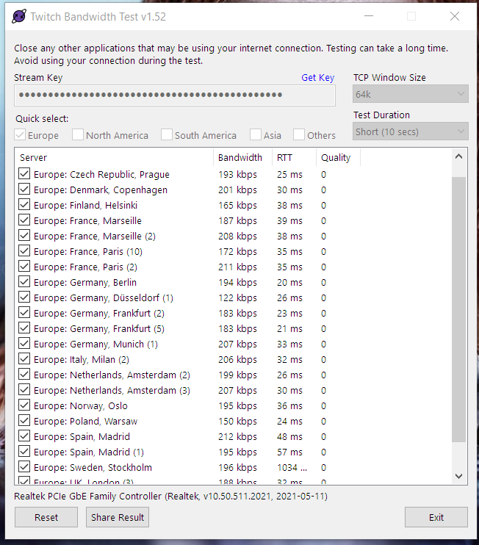
Task: Enable the Asia quick select checkbox
Action: [256, 135]
